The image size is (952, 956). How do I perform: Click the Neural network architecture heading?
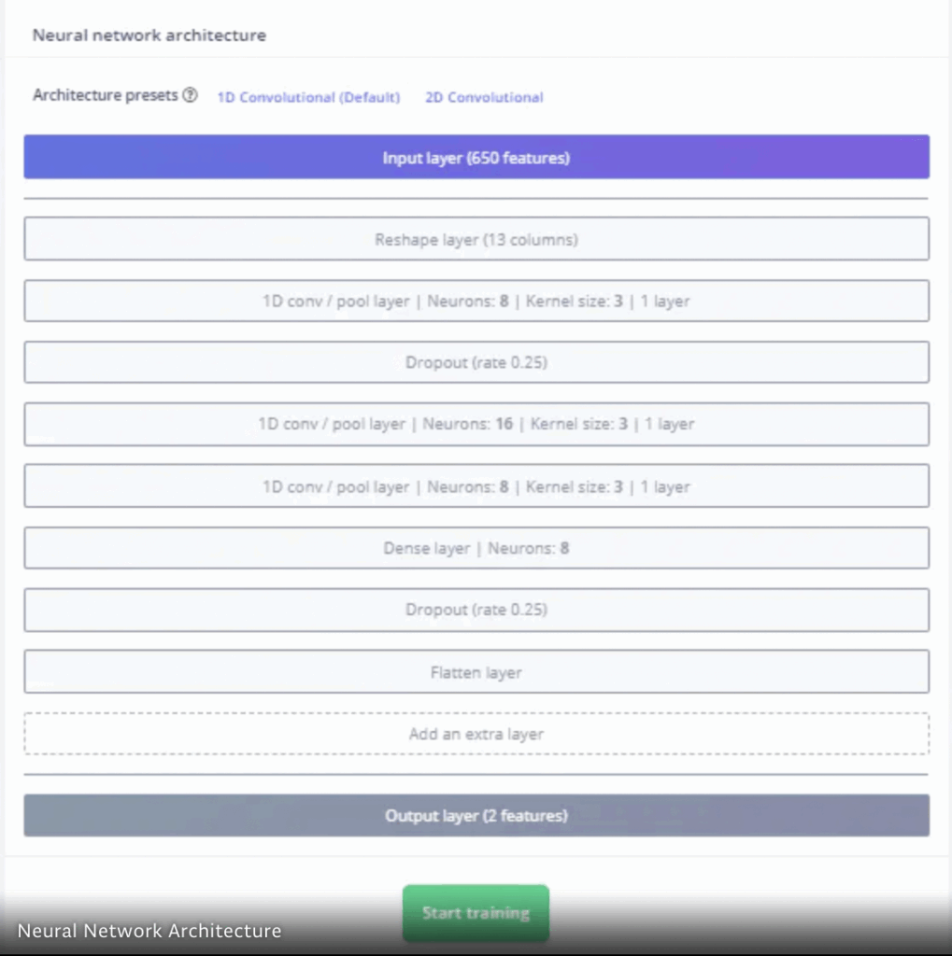(149, 35)
